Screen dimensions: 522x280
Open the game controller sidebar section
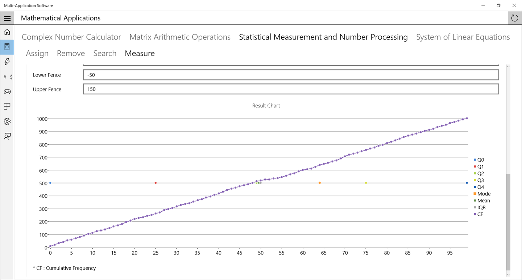click(x=7, y=91)
